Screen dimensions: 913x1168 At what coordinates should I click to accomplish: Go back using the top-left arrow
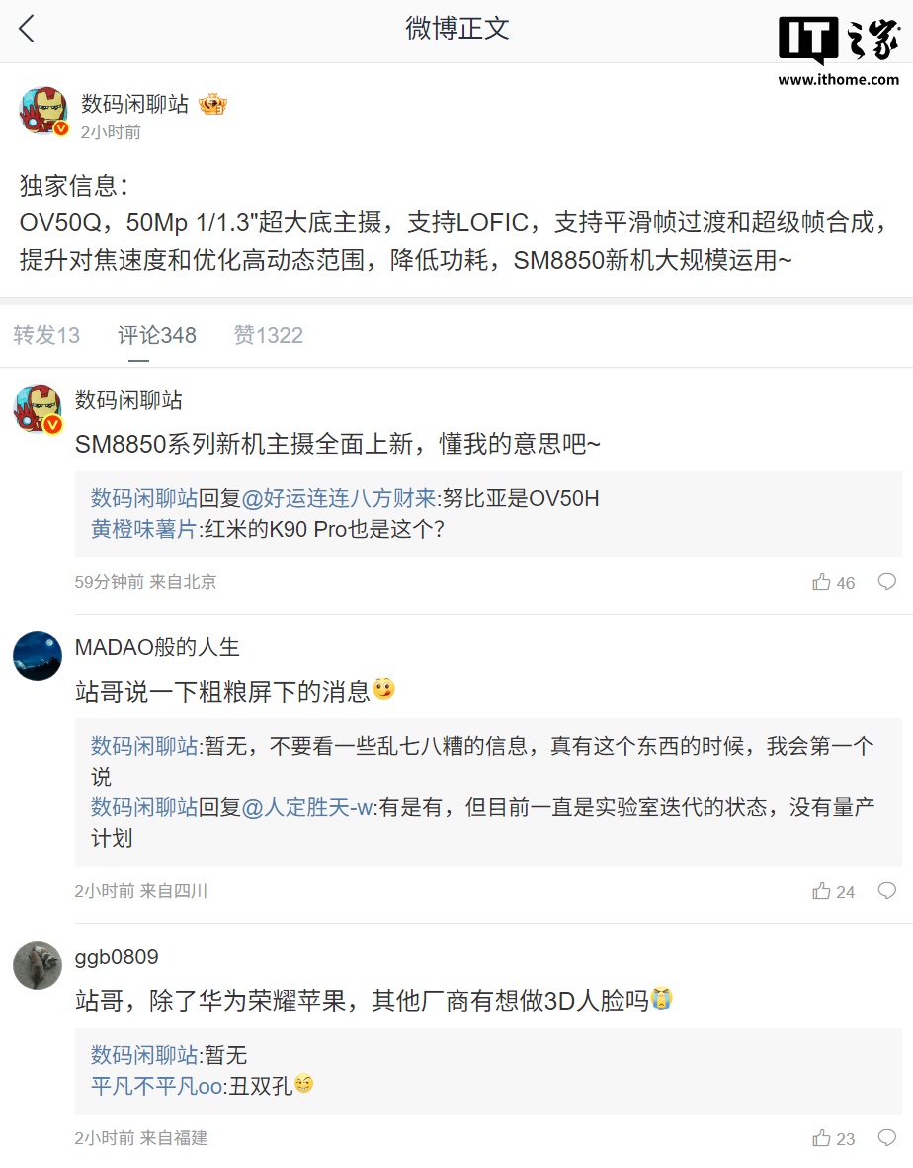coord(27,29)
